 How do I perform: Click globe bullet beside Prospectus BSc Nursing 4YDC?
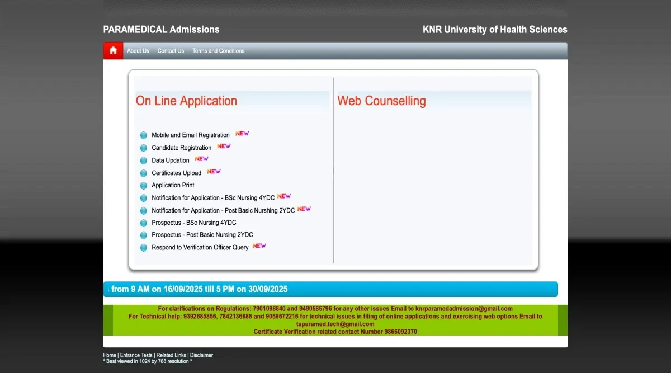tap(144, 223)
